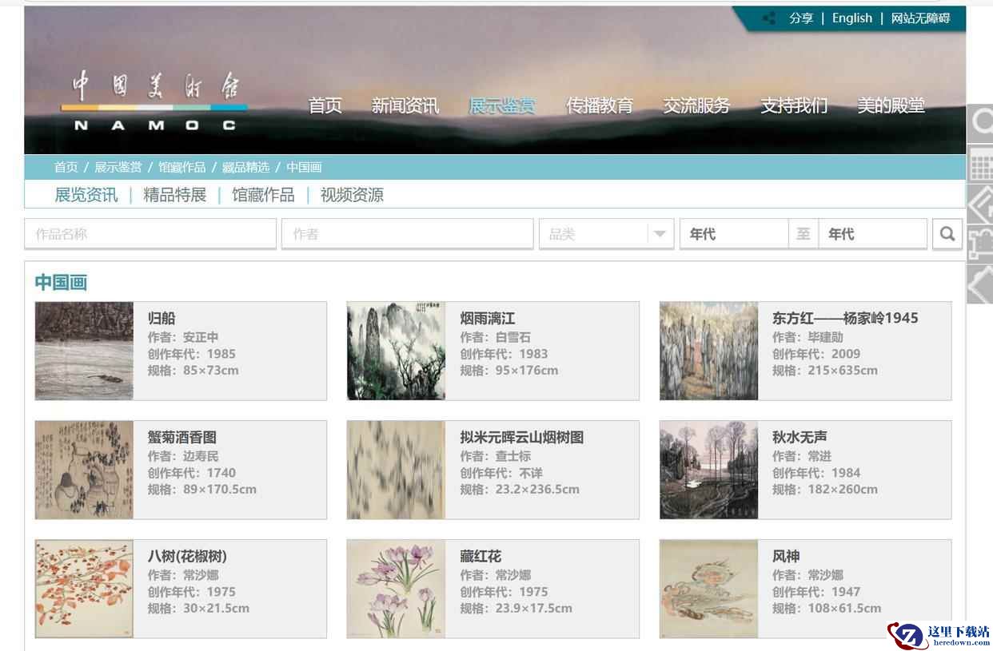Click the title 归船
Image resolution: width=993 pixels, height=651 pixels.
[162, 318]
